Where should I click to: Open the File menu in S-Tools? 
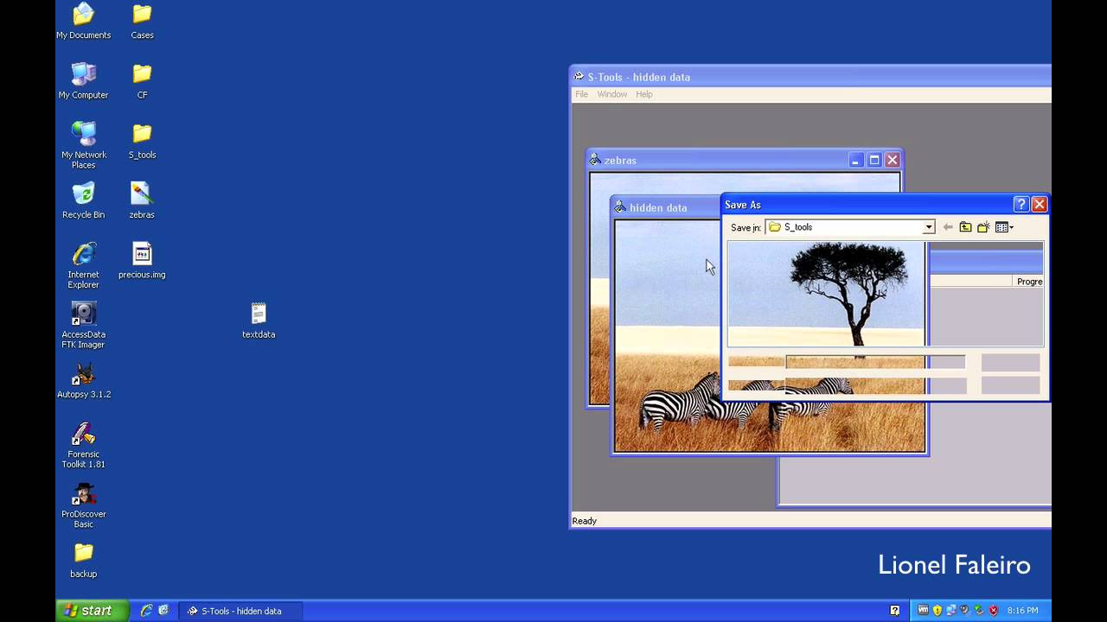(582, 94)
